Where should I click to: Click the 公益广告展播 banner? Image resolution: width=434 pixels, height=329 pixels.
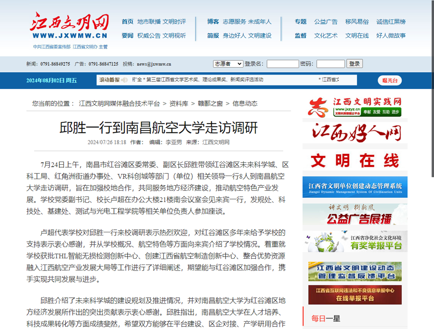[355, 219]
